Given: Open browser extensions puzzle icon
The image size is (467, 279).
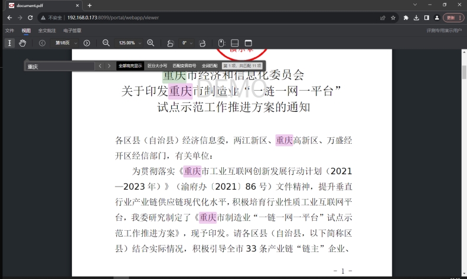Looking at the screenshot, I should [406, 18].
